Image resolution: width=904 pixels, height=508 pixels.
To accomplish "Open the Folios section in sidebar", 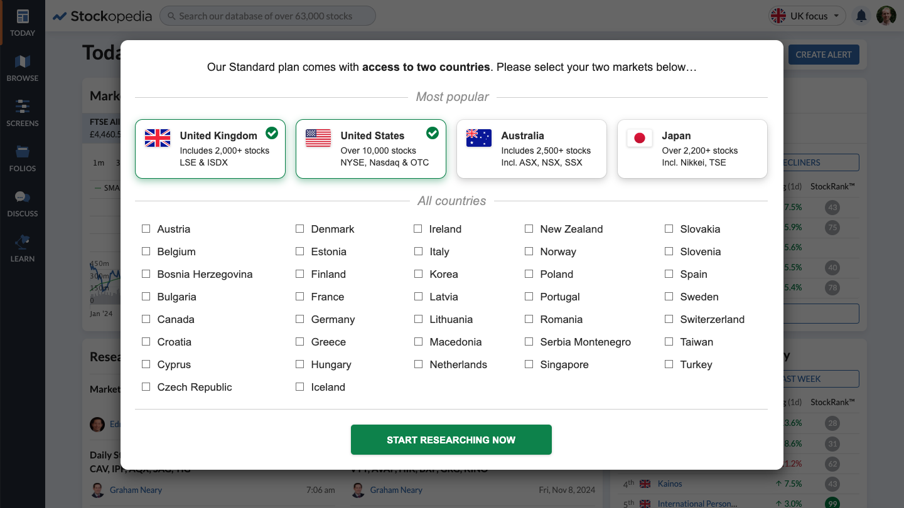I will 23,158.
